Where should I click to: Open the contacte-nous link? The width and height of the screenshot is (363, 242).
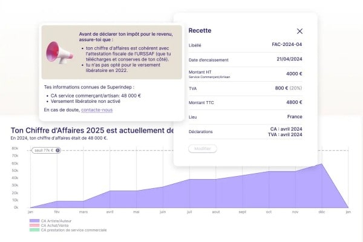[97, 110]
